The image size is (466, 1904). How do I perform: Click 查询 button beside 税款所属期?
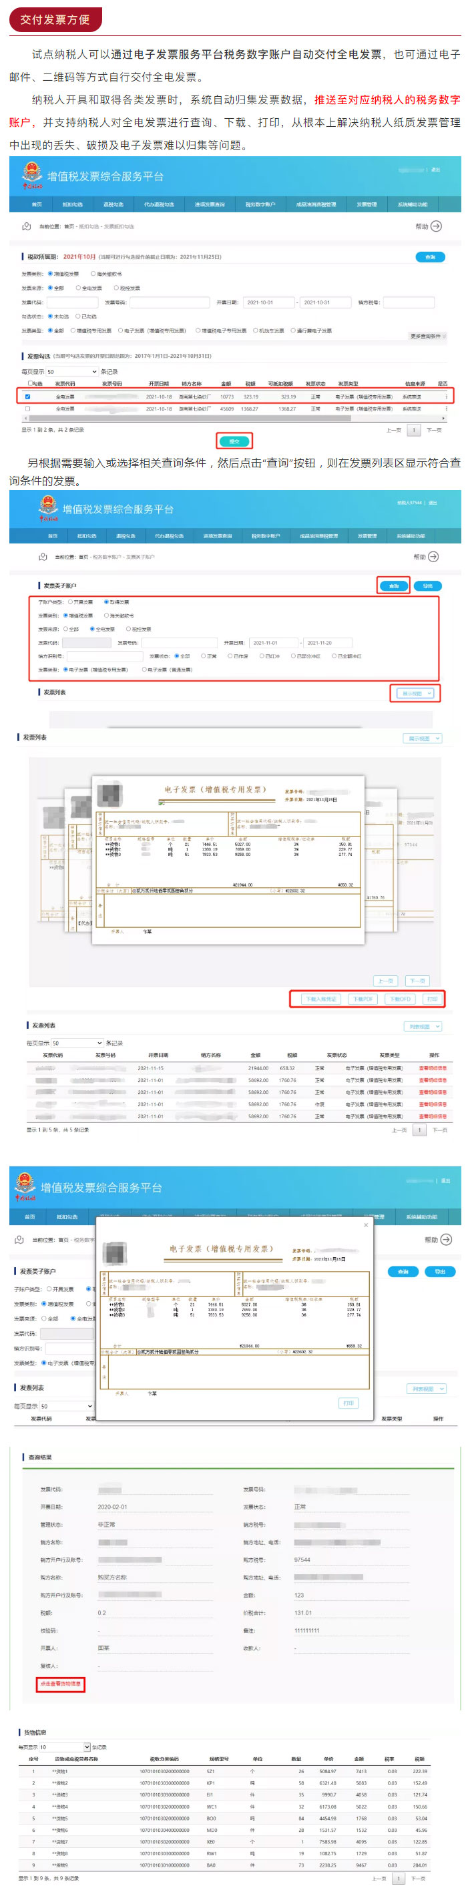point(430,257)
